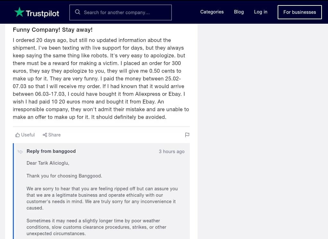
Task: Flag this review with the flag icon
Action: (x=187, y=135)
